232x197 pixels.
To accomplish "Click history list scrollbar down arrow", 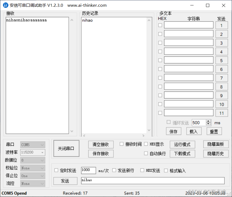I will tap(149, 130).
